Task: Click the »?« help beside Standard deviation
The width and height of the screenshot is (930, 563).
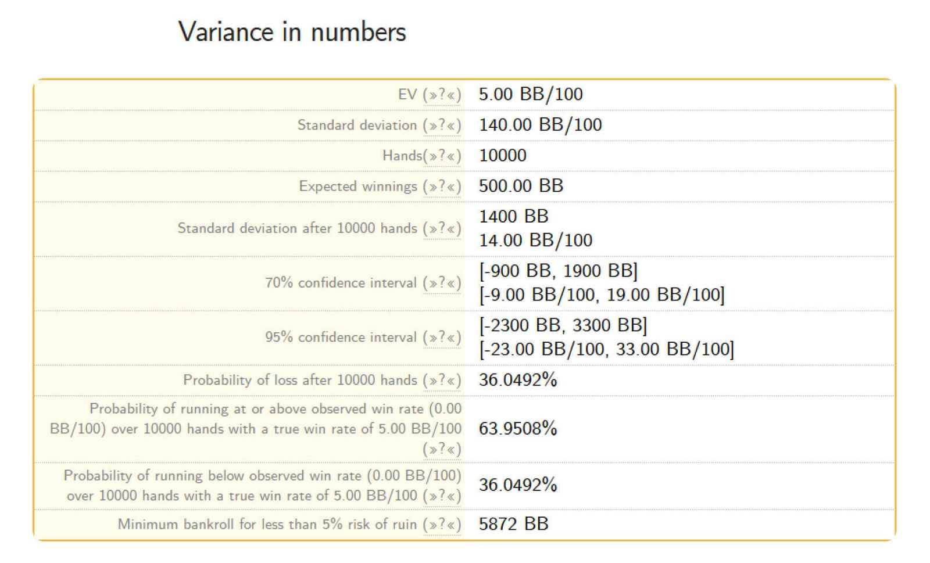Action: click(442, 125)
